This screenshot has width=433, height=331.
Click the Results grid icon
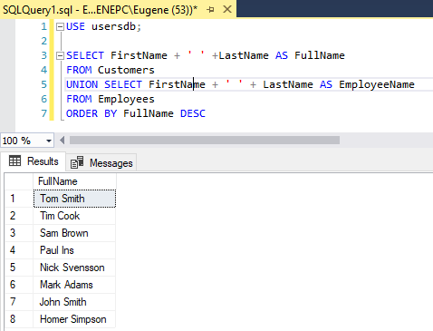click(14, 161)
